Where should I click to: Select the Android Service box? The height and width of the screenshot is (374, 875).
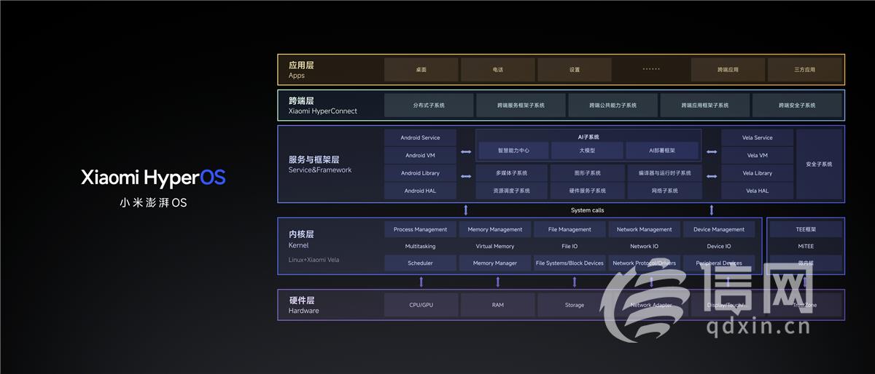point(420,138)
